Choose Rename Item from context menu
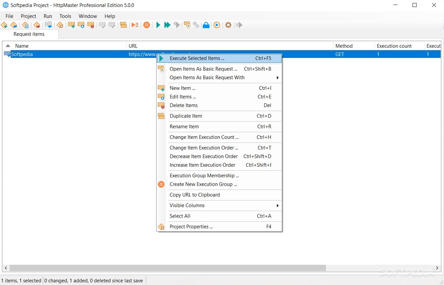 (219, 127)
